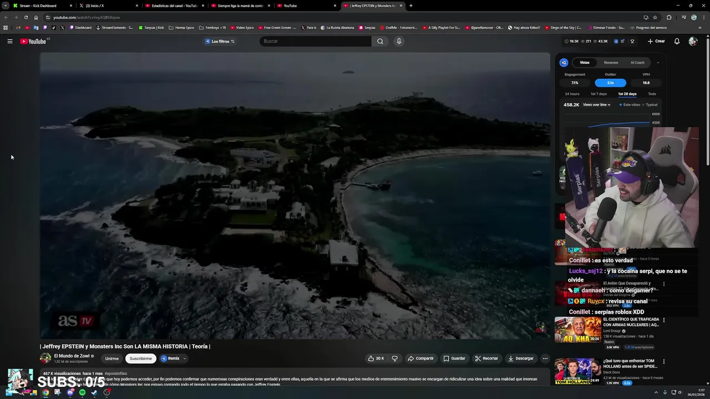Focus the 'Buscar' search field
This screenshot has width=710, height=399.
[x=315, y=41]
